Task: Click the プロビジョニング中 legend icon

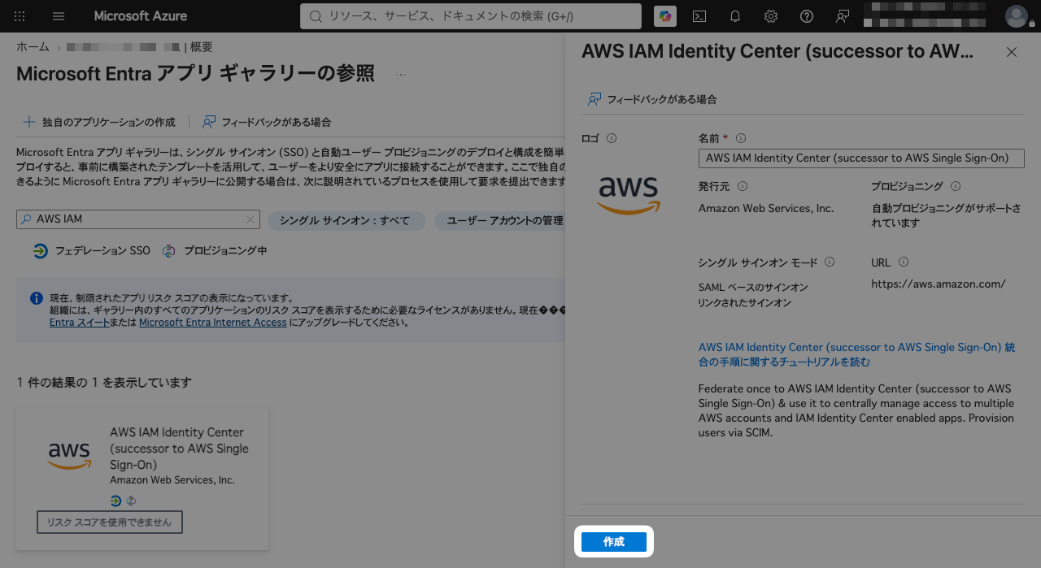Action: tap(169, 251)
